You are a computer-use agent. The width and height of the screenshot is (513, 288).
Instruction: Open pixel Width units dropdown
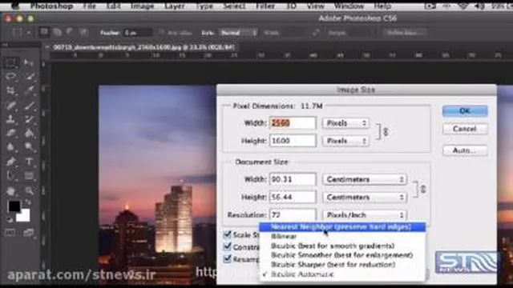pyautogui.click(x=346, y=123)
